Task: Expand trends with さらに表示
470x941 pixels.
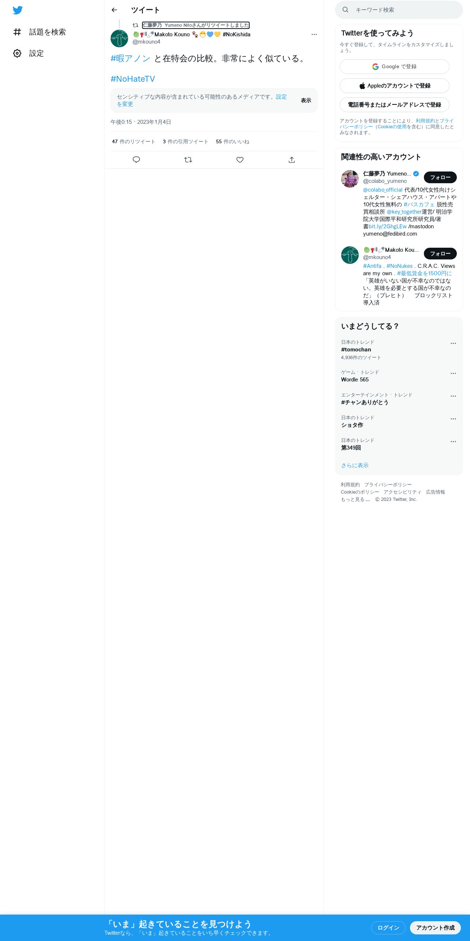Action: tap(355, 465)
